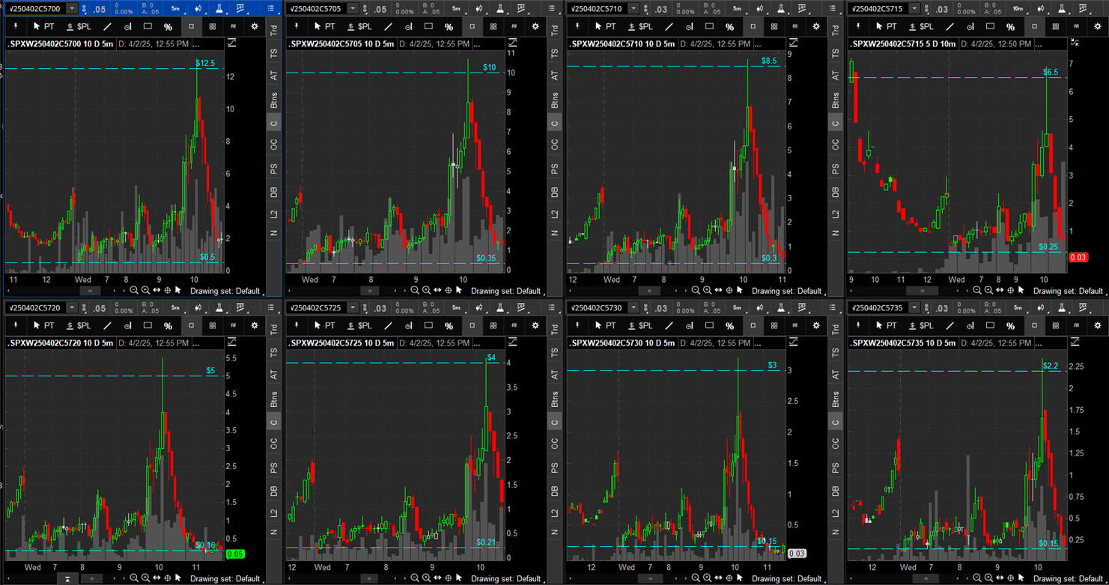Image resolution: width=1109 pixels, height=585 pixels.
Task: Open the symbol dropdown arrow for 250402C5710
Action: 634,8
